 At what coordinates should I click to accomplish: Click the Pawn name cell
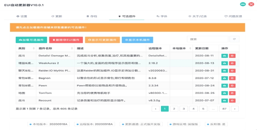click(55, 85)
